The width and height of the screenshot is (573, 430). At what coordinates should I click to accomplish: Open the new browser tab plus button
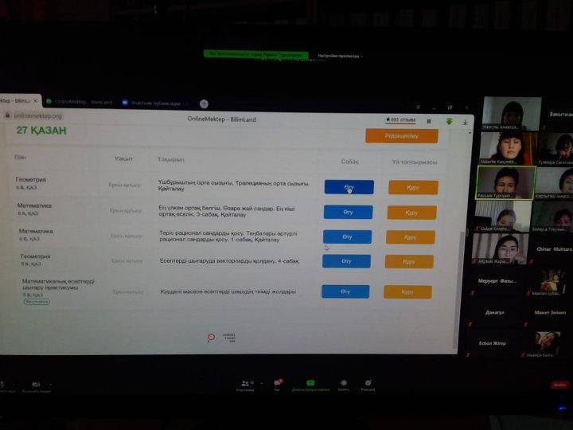(x=204, y=104)
